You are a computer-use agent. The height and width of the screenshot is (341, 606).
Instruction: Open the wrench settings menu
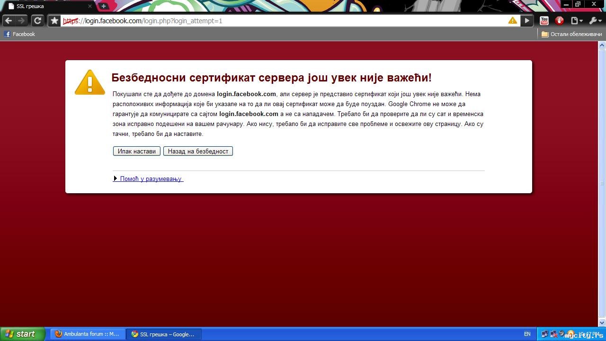(595, 21)
